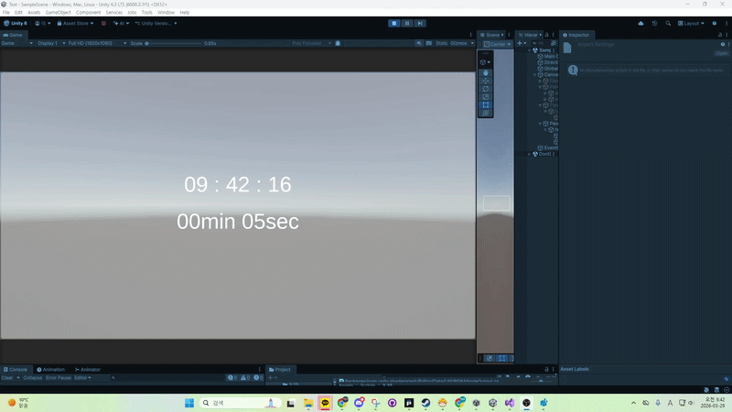This screenshot has width=732, height=412.
Task: Click the Pause button in play controls
Action: click(407, 24)
